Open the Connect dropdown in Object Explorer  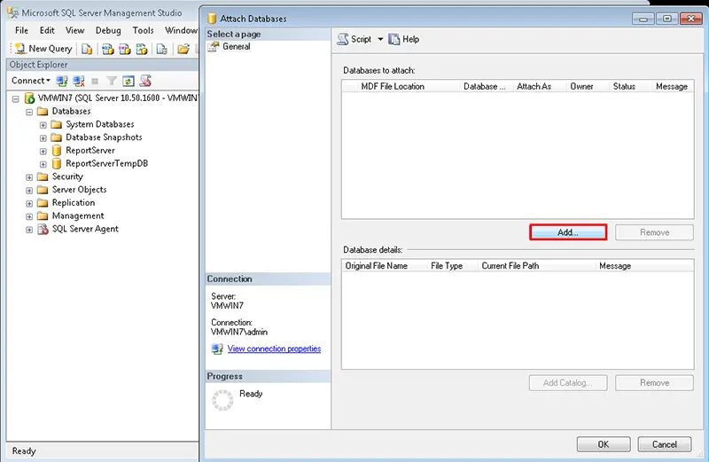[x=31, y=81]
